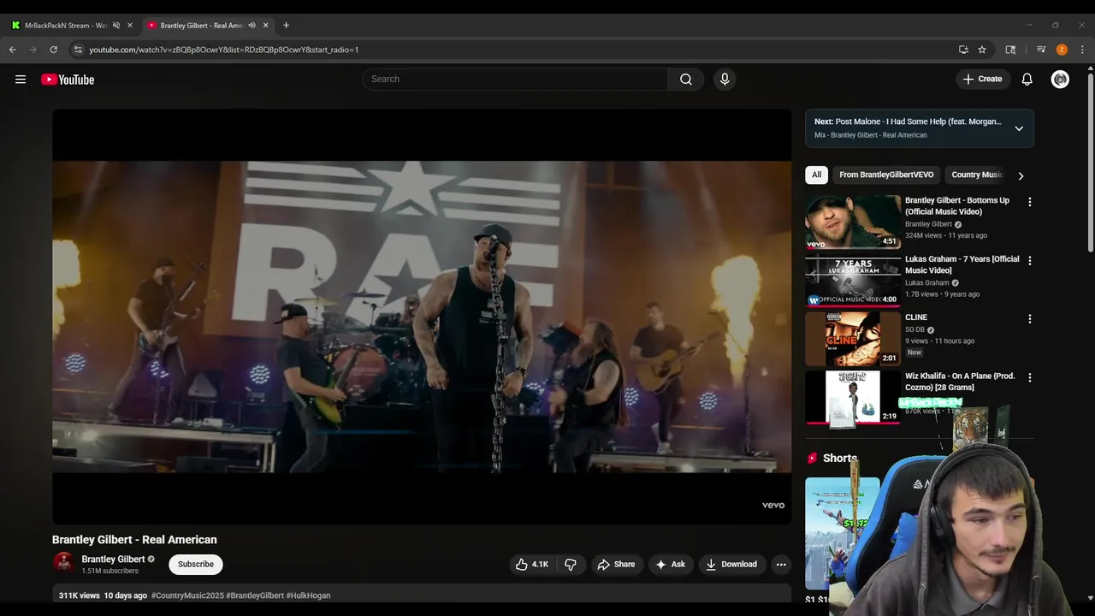1095x616 pixels.
Task: Open Wiz Khalifa On A Plane thumbnail
Action: click(x=853, y=398)
